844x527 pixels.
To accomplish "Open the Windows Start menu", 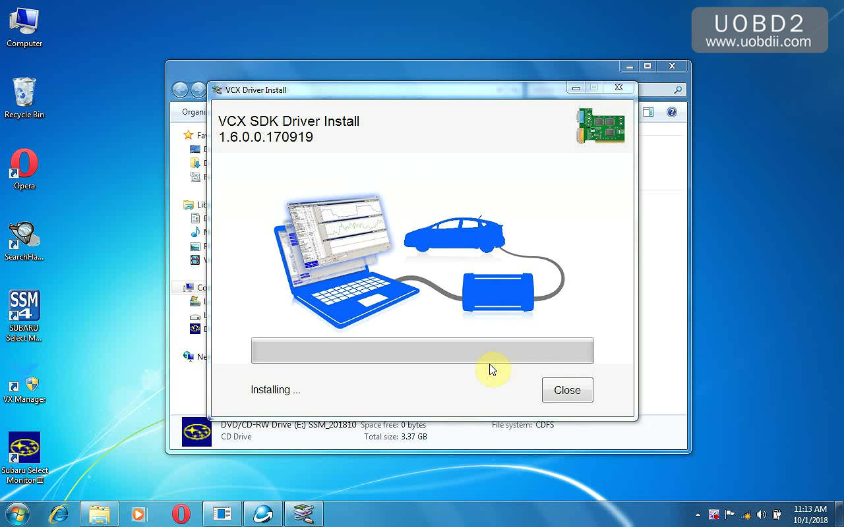I will 17,514.
